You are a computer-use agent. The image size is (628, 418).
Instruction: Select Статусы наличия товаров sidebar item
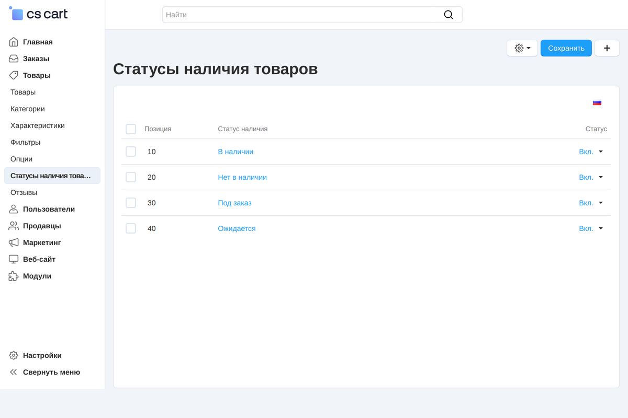[52, 176]
